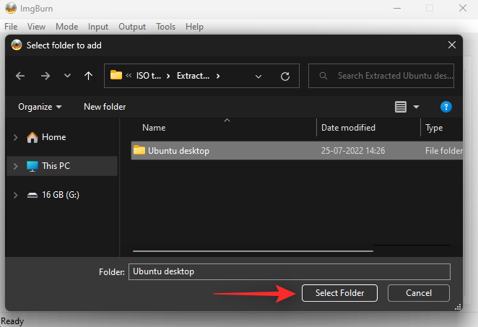This screenshot has height=327, width=478.
Task: Go up one folder level
Action: (x=88, y=76)
